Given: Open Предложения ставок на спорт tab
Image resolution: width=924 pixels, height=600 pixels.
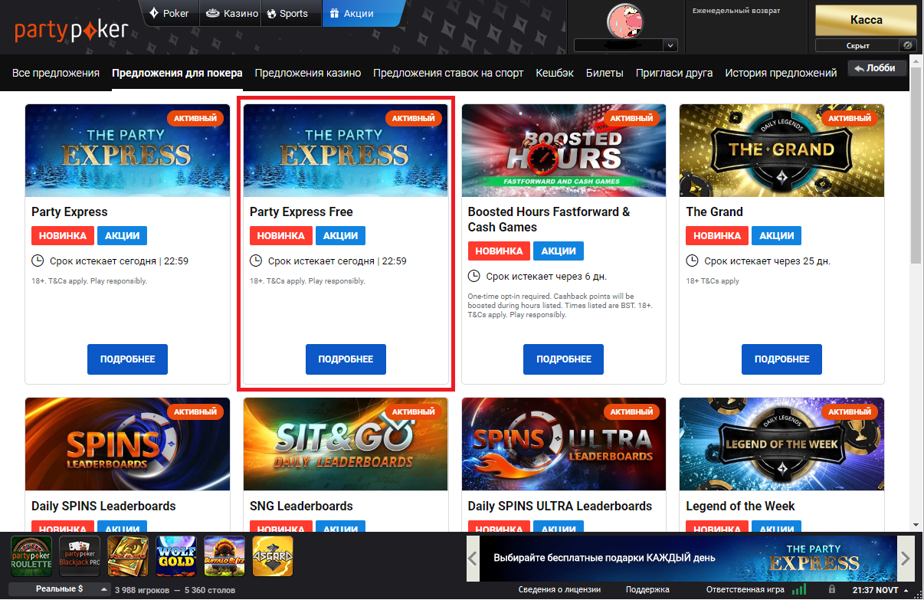Looking at the screenshot, I should click(448, 74).
